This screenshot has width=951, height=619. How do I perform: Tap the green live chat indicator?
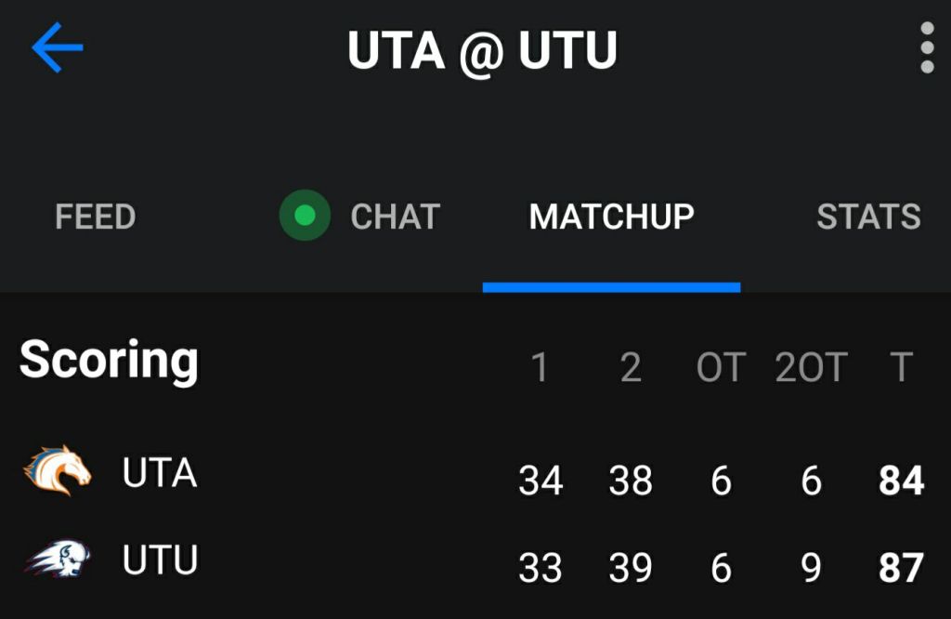pyautogui.click(x=305, y=216)
